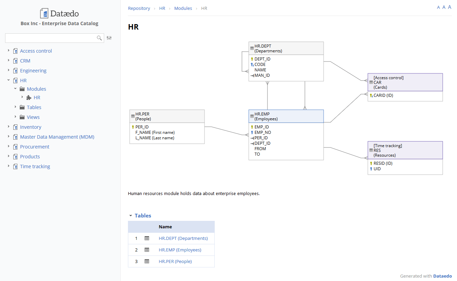Open the HR.EMP (Employees) table link
The height and width of the screenshot is (281, 457).
(x=180, y=250)
